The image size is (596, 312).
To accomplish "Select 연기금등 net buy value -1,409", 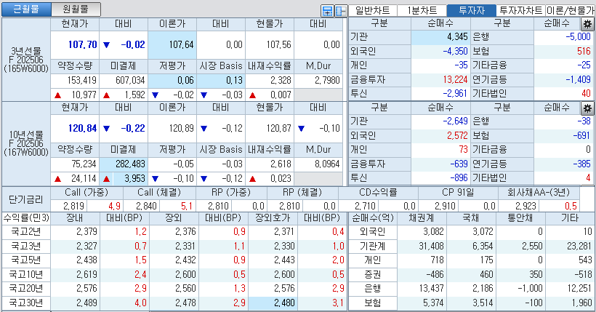I will 563,79.
